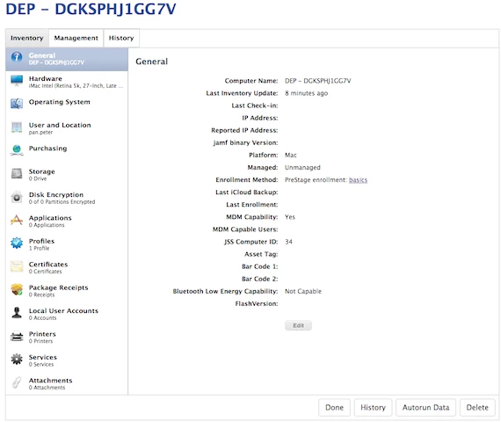Click the Attachments paperclip icon
This screenshot has width=501, height=422.
point(17,382)
